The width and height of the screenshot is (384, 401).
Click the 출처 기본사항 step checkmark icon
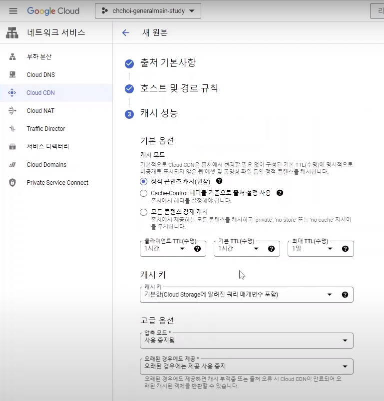[129, 64]
